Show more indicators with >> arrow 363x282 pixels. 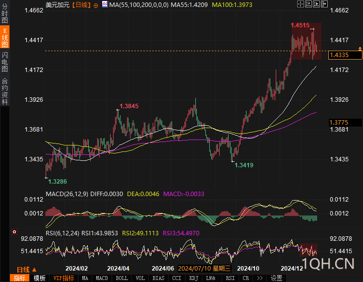click(x=260, y=278)
